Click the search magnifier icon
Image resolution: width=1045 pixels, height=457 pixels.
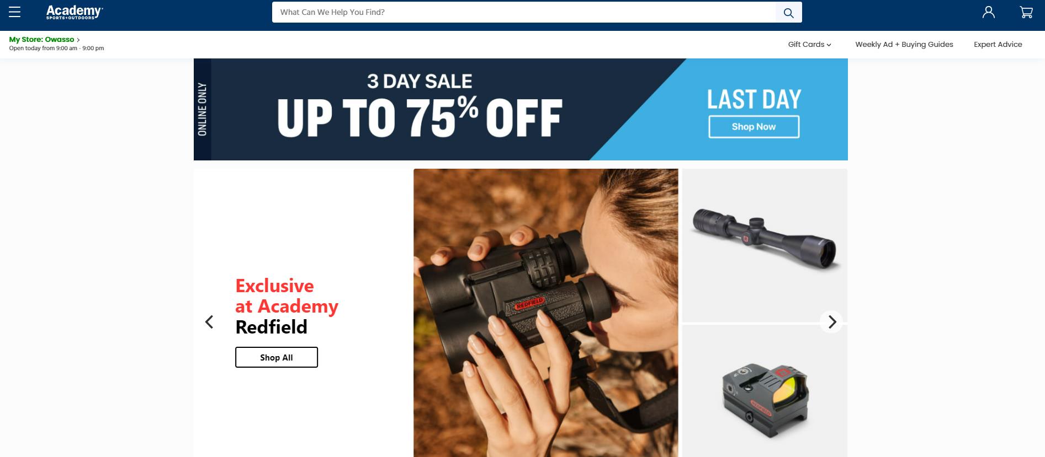click(788, 13)
